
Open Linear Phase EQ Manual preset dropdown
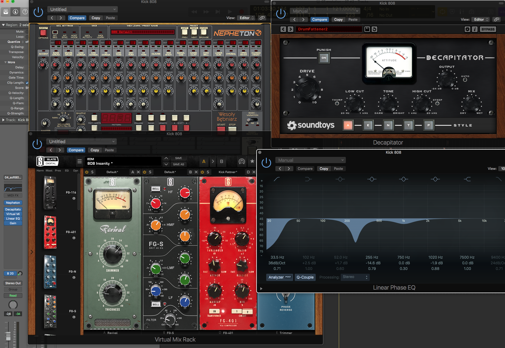311,160
